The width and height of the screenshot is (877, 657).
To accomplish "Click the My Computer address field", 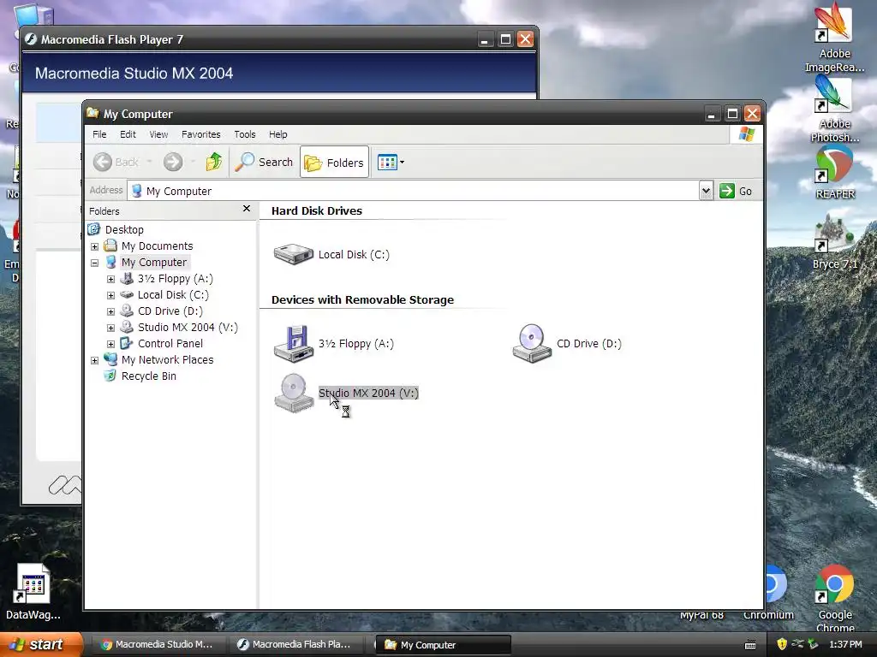I will click(x=414, y=191).
